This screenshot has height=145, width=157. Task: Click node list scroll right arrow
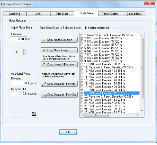click(x=137, y=115)
